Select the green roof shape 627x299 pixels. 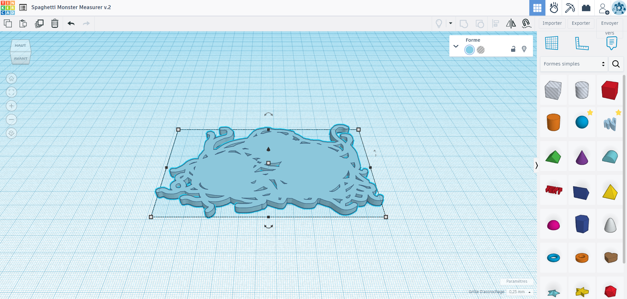(553, 157)
